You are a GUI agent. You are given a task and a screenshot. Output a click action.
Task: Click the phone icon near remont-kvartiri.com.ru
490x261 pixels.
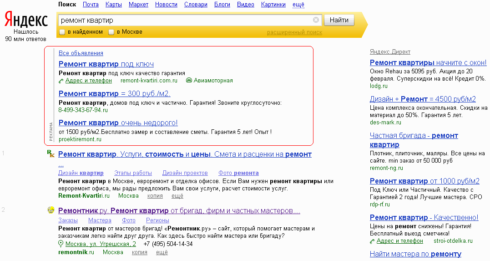(61, 81)
